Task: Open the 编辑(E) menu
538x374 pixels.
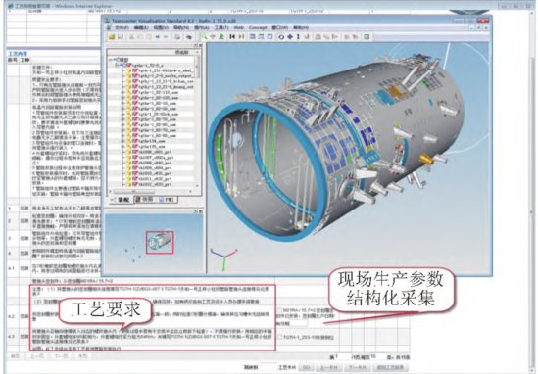Action: coord(141,27)
